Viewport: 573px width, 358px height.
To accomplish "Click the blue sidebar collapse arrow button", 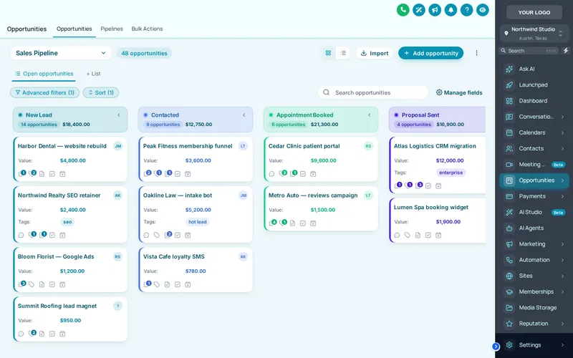I will (x=496, y=347).
